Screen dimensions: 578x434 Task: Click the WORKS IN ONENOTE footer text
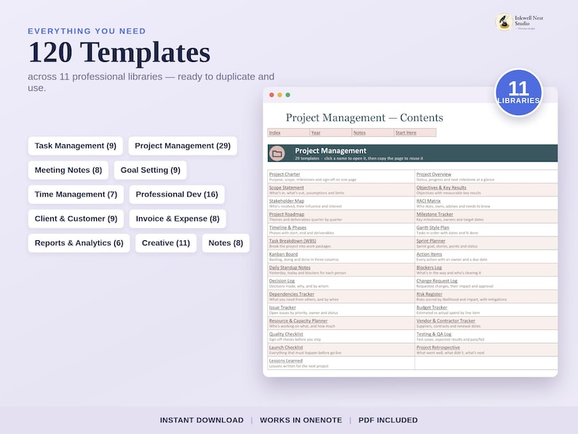pos(301,420)
